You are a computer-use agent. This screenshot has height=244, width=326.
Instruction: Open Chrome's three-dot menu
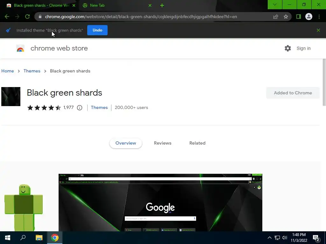tap(319, 17)
